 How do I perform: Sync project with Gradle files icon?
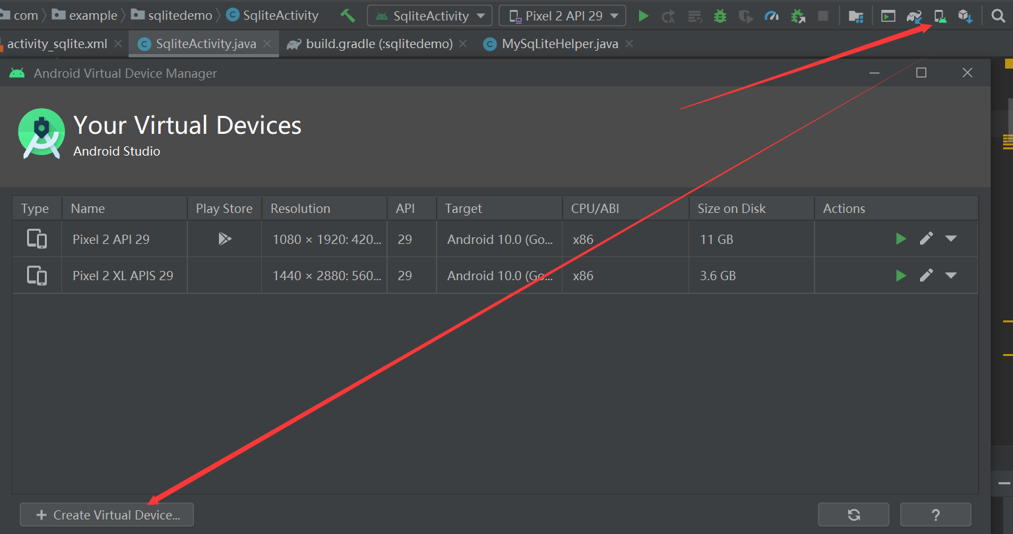(914, 16)
